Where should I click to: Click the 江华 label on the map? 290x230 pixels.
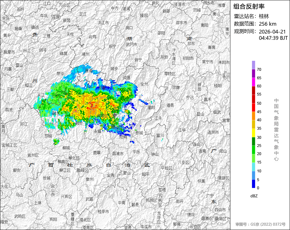coord(182,130)
